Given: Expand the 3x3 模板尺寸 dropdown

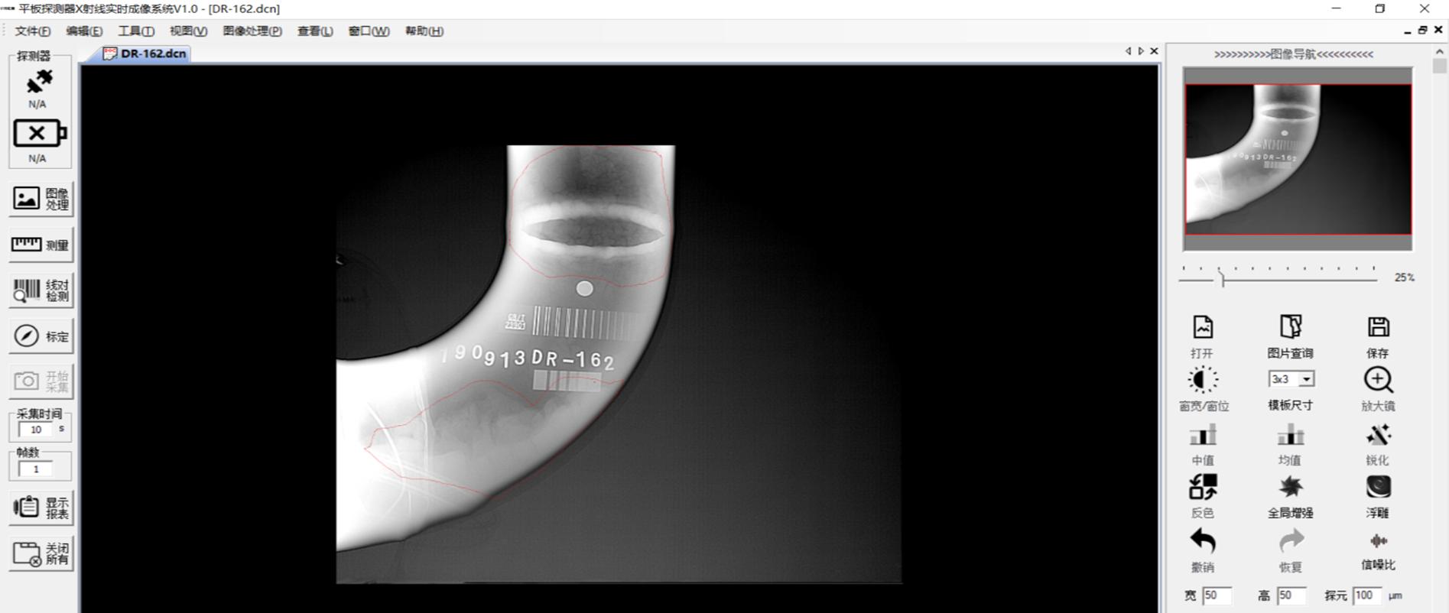Looking at the screenshot, I should pos(1307,379).
